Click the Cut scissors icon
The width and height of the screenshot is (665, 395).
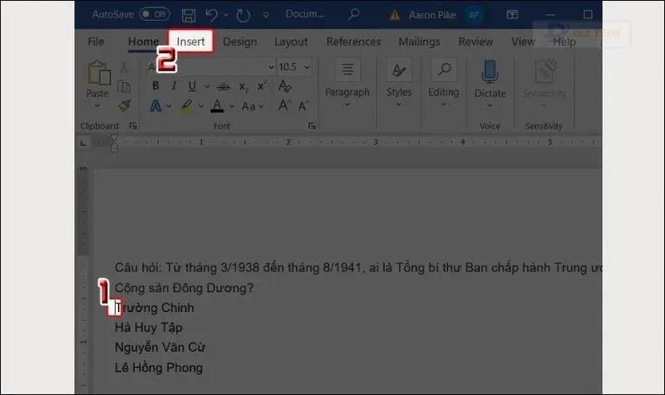123,66
